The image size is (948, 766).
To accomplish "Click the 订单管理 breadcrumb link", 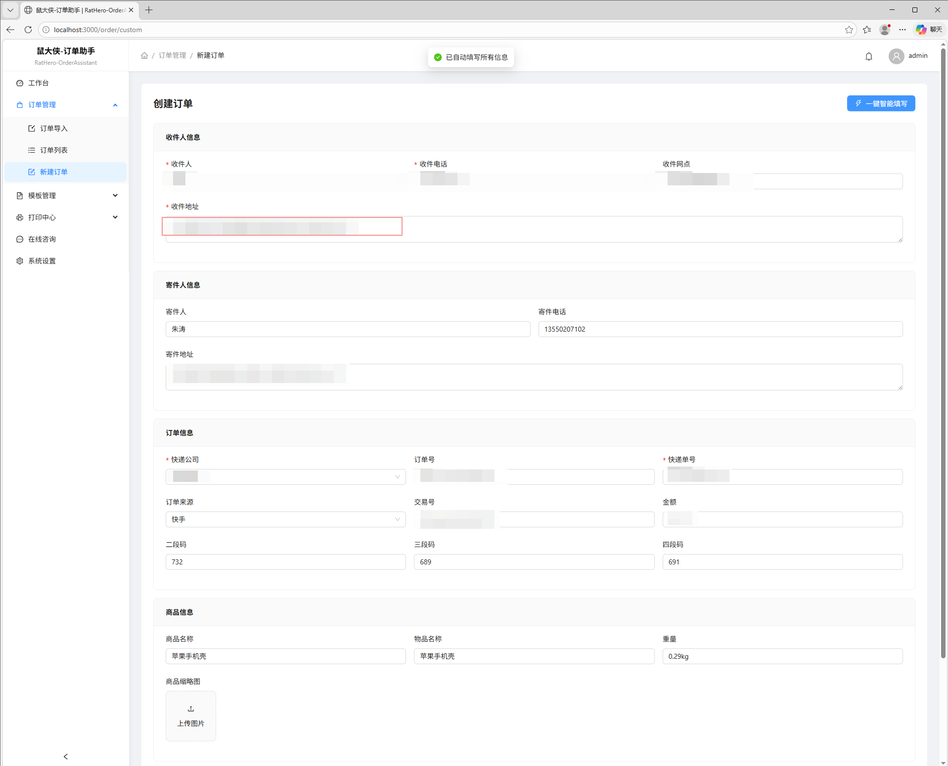I will click(x=172, y=55).
